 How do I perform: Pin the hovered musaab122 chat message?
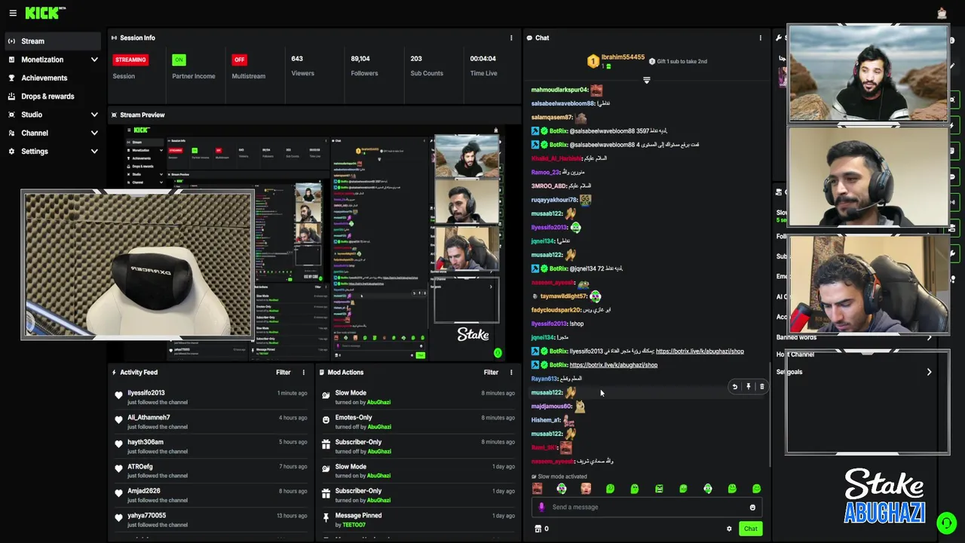point(749,387)
